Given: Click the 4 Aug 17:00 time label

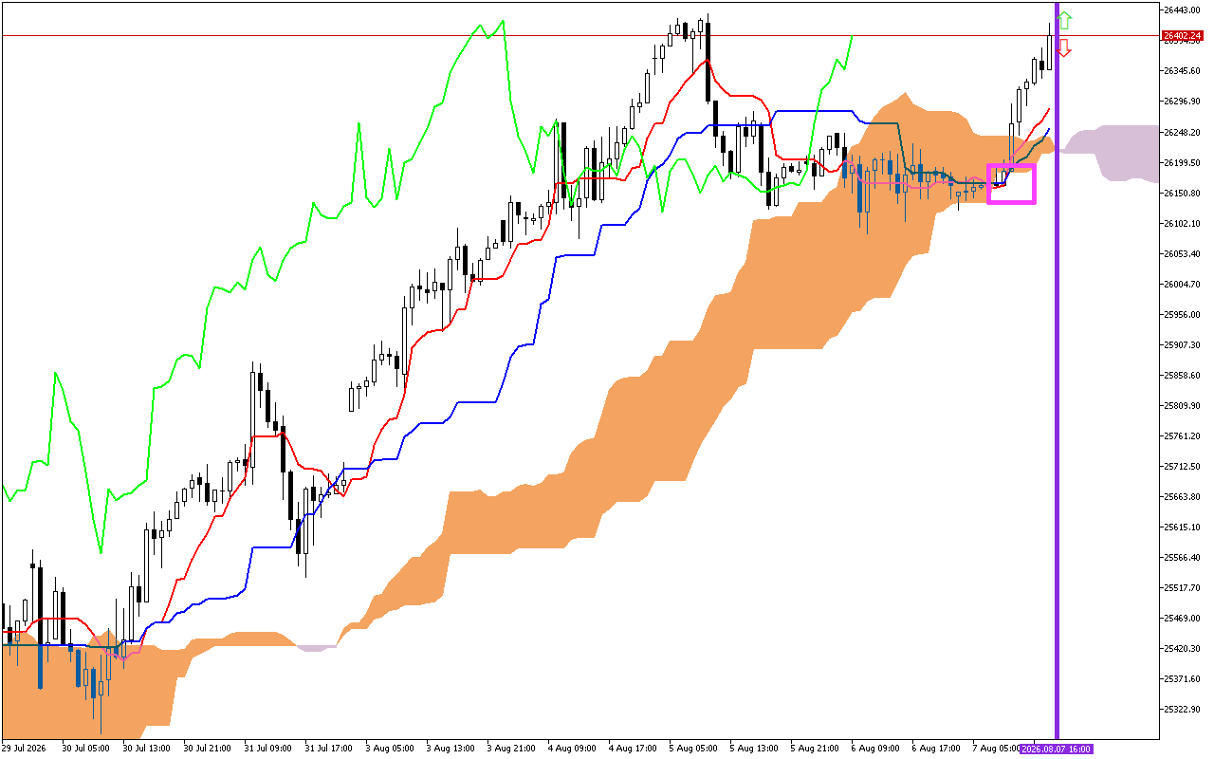Looking at the screenshot, I should pos(633,749).
